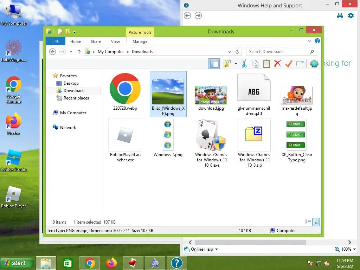Click the Copy icon in toolbar
This screenshot has width=360, height=270.
tap(255, 64)
